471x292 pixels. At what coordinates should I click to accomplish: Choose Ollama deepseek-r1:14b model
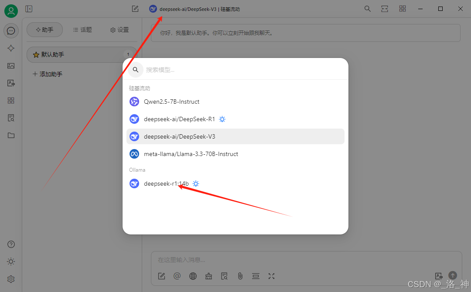coord(235,183)
